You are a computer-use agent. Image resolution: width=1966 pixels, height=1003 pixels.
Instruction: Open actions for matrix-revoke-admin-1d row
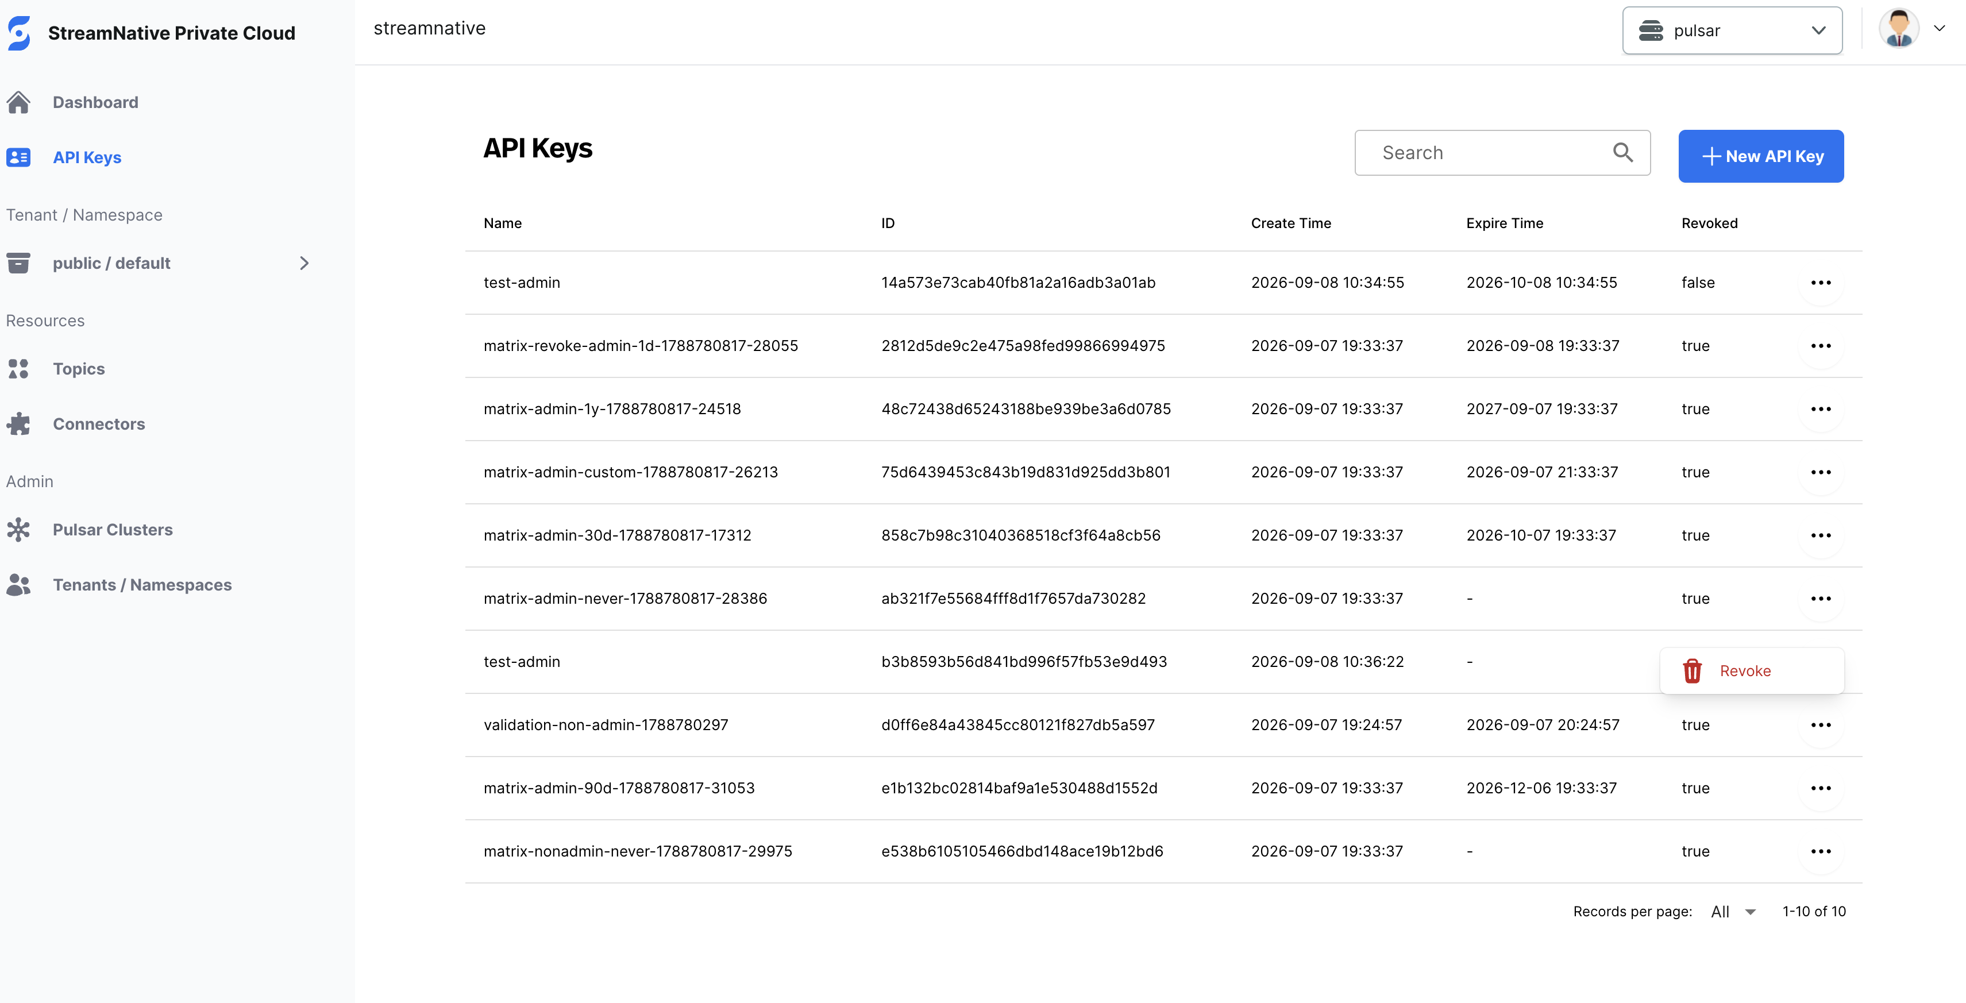click(x=1821, y=346)
